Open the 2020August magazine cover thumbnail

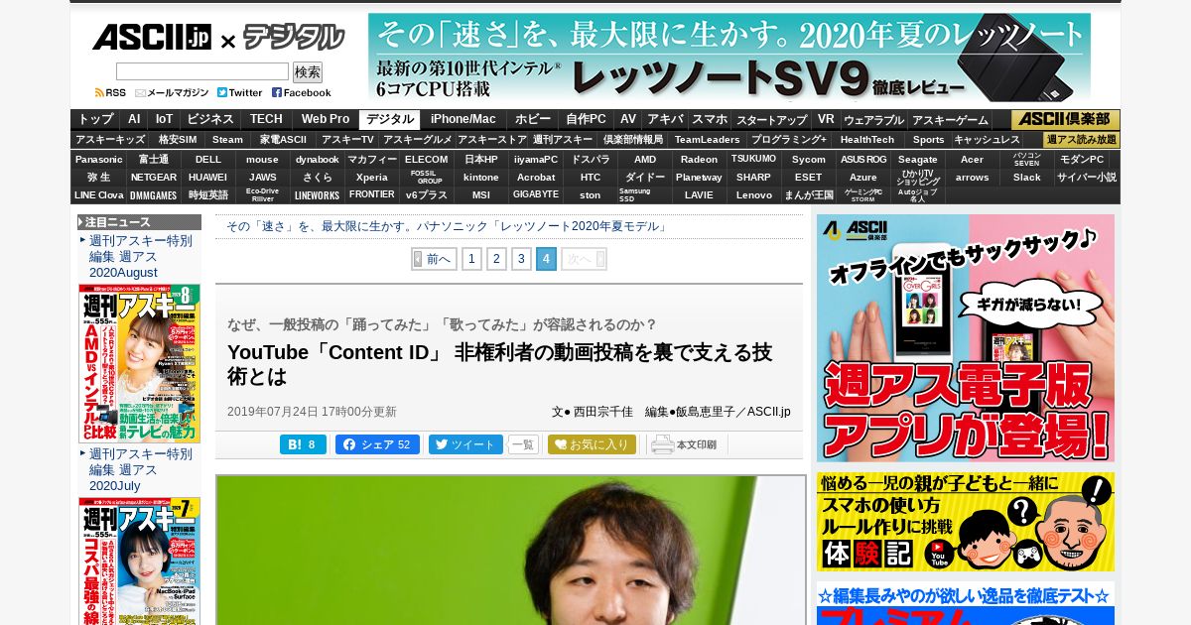point(139,363)
